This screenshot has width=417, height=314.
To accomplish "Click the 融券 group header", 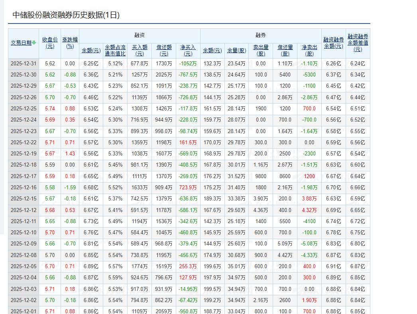I will tap(261, 35).
